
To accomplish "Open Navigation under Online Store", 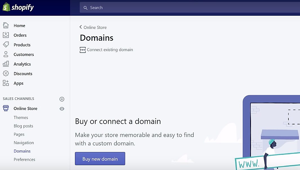I will point(24,143).
